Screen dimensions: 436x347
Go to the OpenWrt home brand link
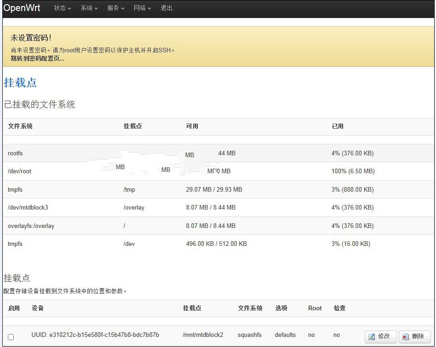click(x=22, y=8)
